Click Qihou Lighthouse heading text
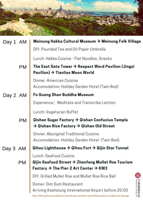The height and width of the screenshot is (202, 143). pyautogui.click(x=49, y=148)
